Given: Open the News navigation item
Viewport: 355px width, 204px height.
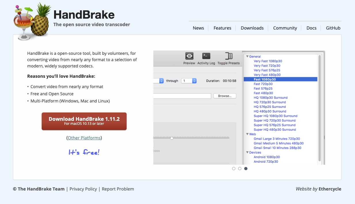Looking at the screenshot, I should tap(199, 28).
